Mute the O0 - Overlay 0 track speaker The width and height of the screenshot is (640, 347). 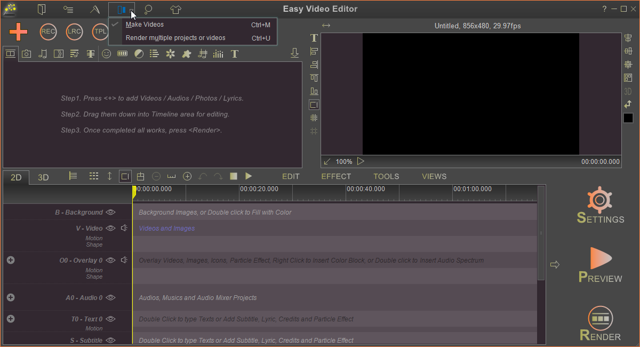coord(124,260)
